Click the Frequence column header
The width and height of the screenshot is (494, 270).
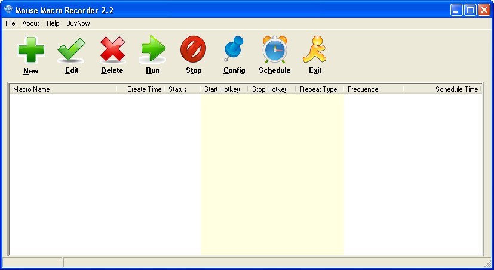[373, 89]
